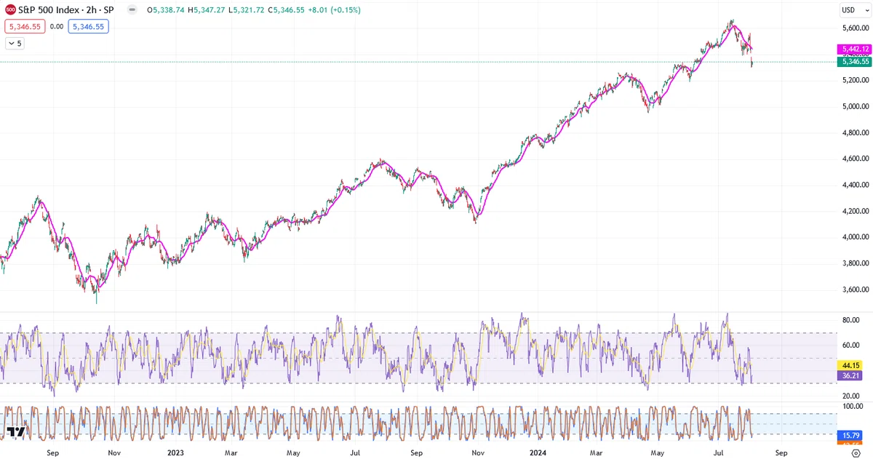Click the 4,000.00 price scale label

856,237
